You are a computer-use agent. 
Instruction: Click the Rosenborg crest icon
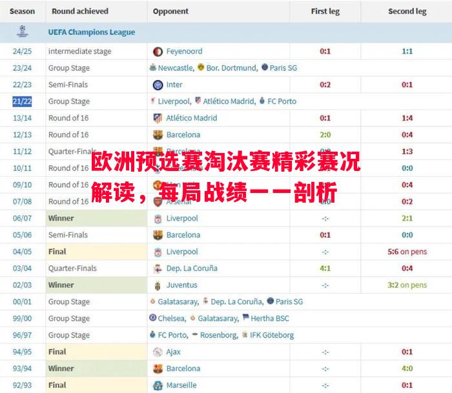click(x=195, y=334)
